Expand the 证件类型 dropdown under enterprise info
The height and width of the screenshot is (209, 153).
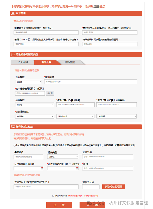coord(34,105)
